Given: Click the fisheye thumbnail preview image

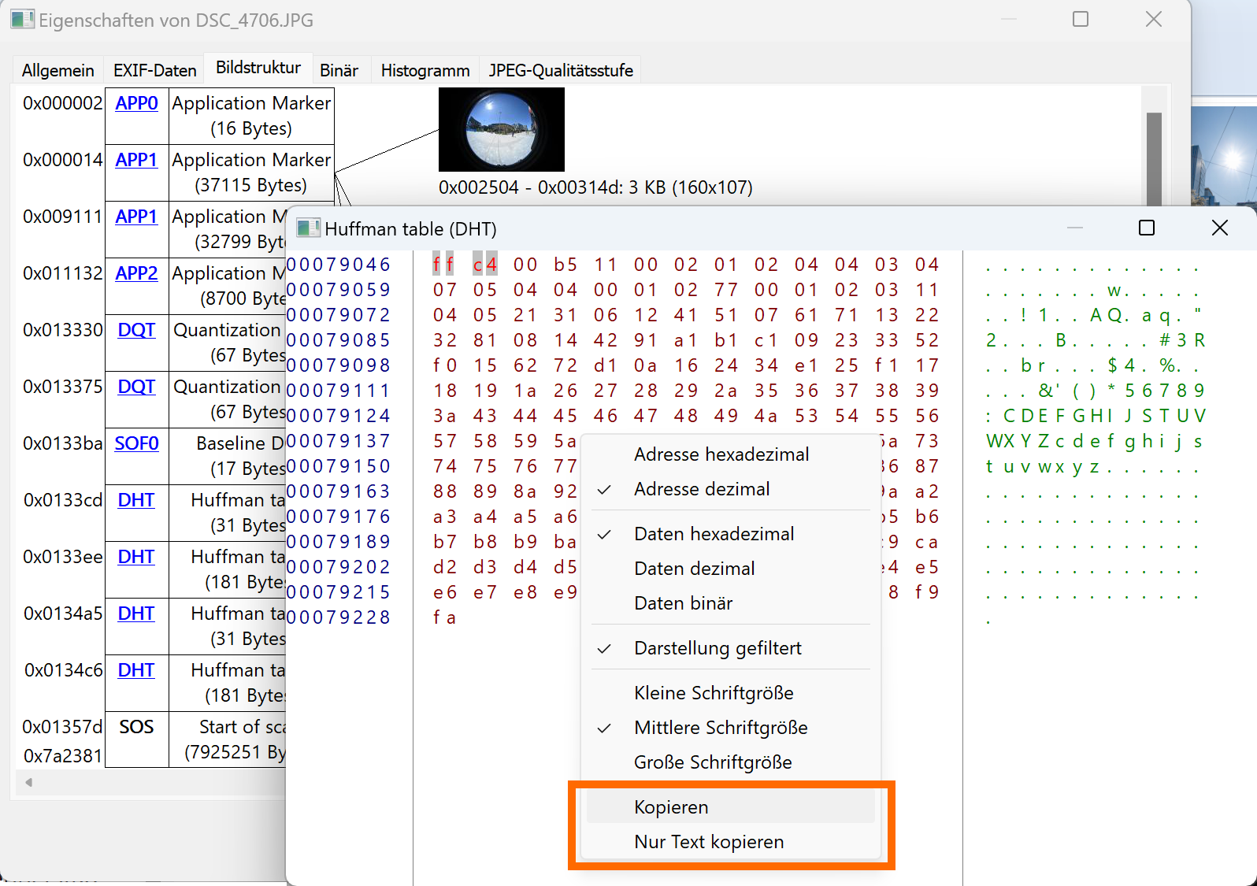Looking at the screenshot, I should coord(501,129).
